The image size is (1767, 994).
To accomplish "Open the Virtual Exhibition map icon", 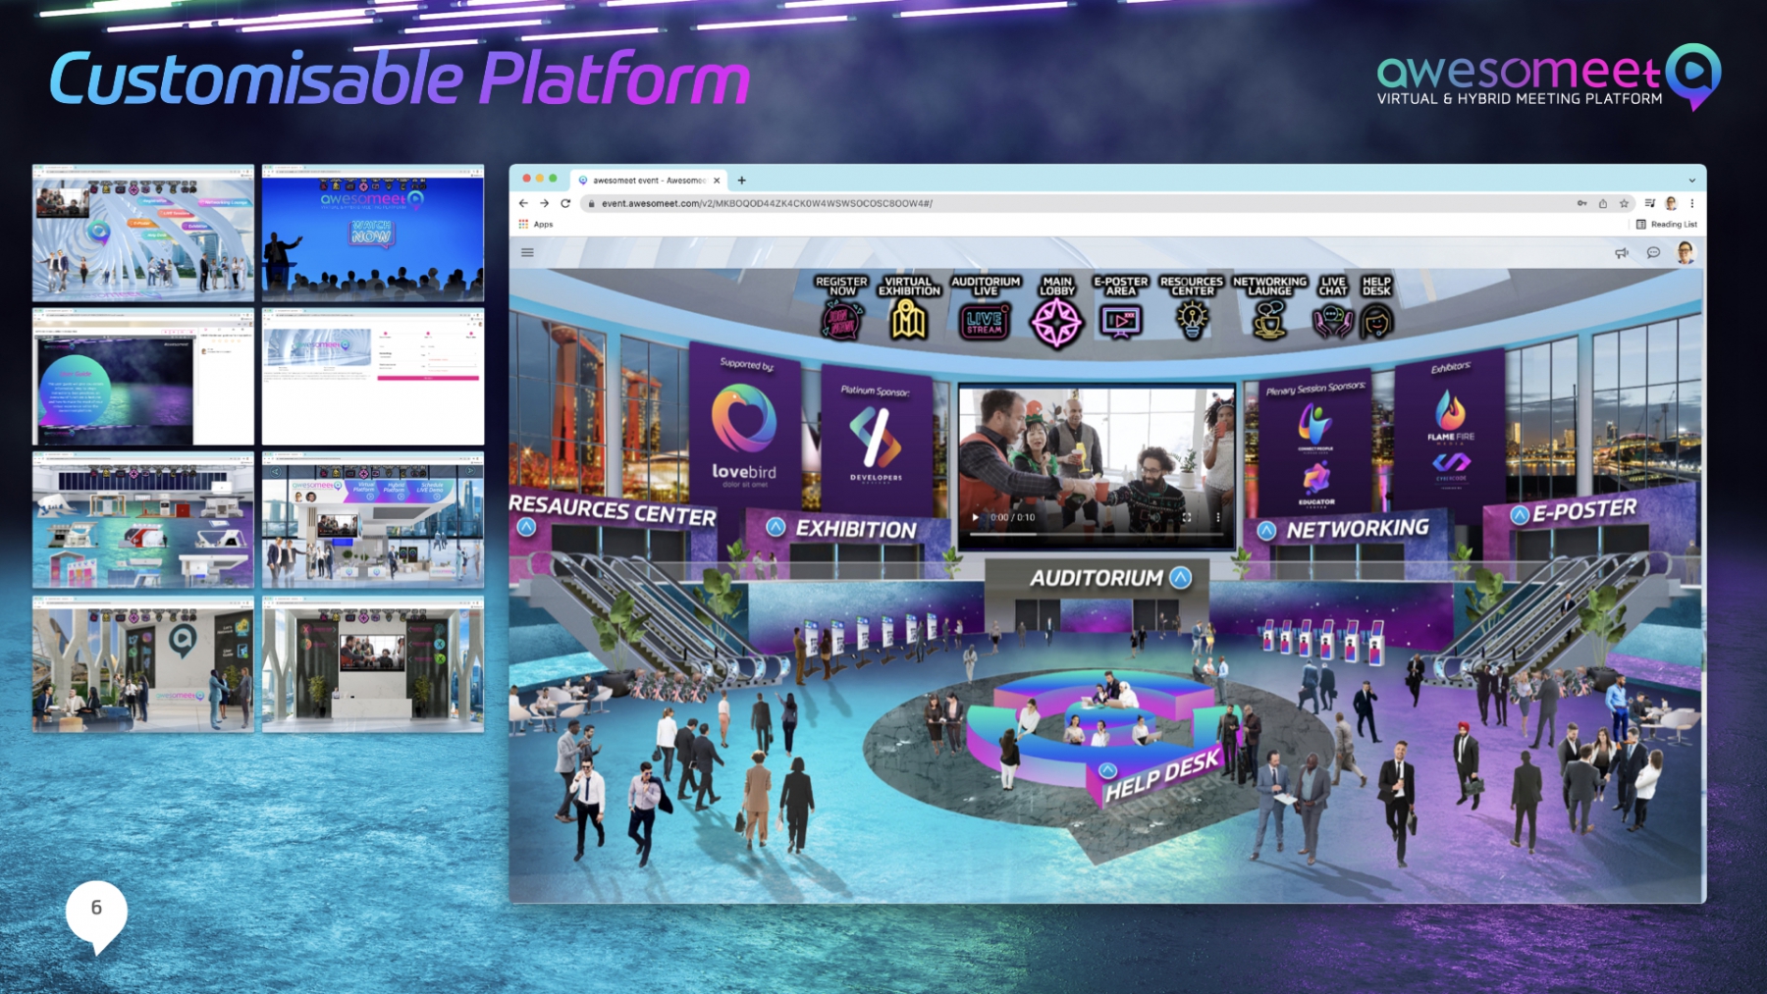I will [908, 320].
